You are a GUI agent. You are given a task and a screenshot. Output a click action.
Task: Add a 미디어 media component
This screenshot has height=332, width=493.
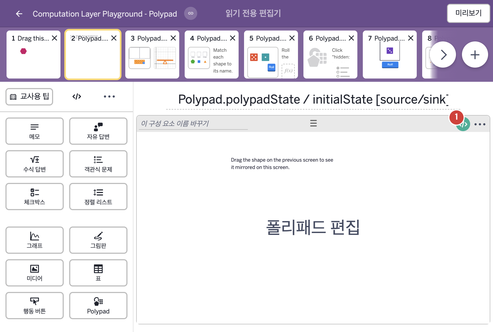coord(35,273)
